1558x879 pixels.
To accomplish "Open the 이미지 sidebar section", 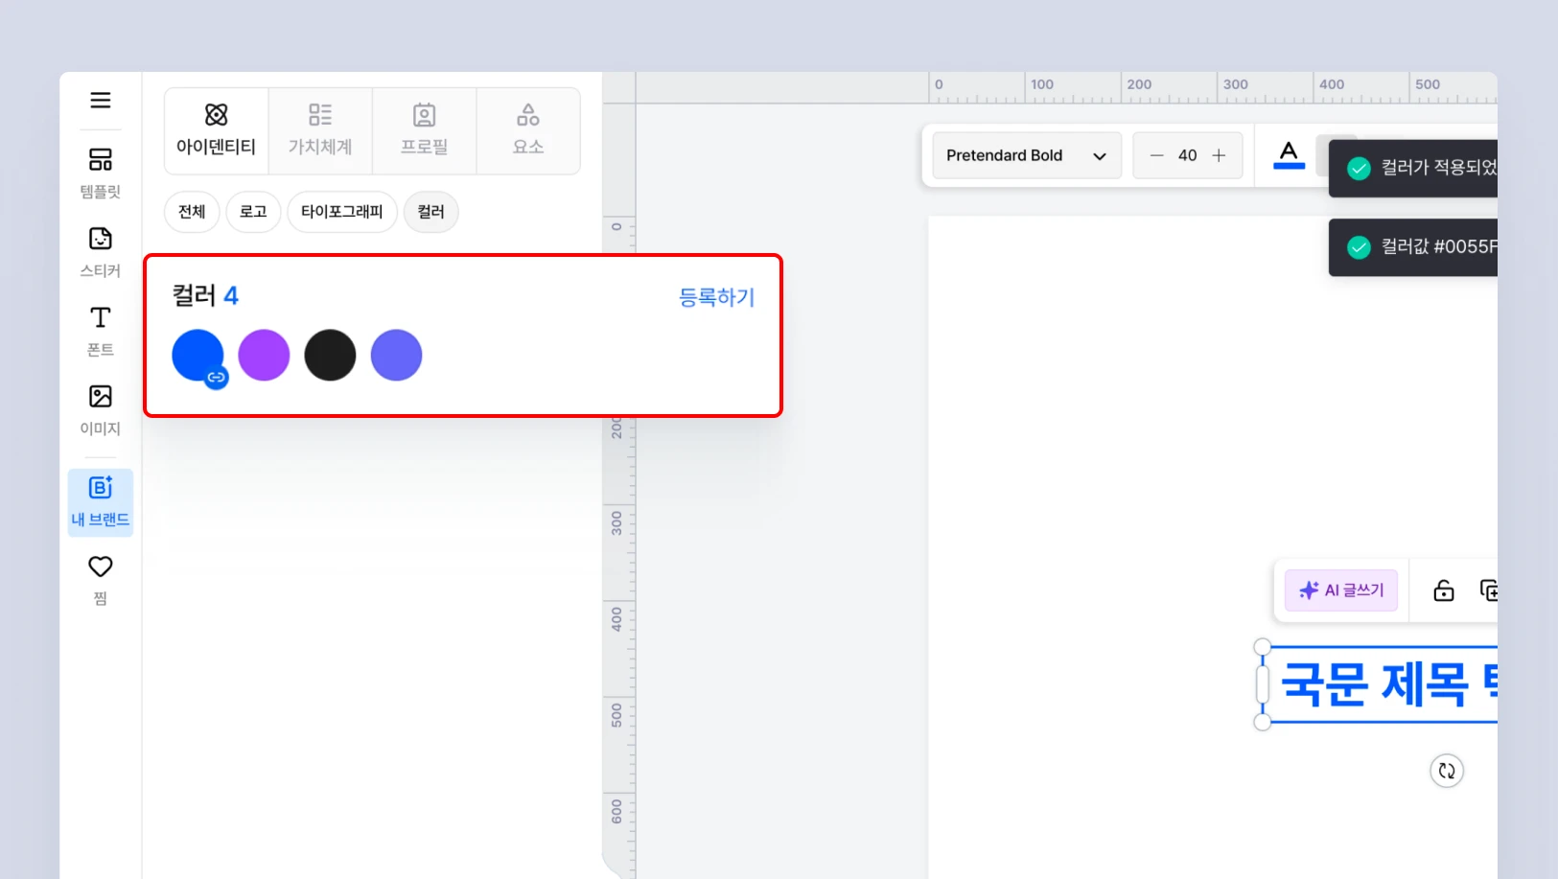I will pos(101,410).
